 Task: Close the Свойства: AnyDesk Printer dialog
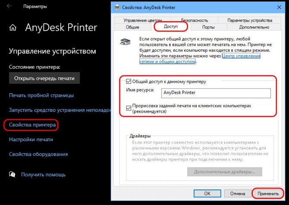(x=279, y=7)
